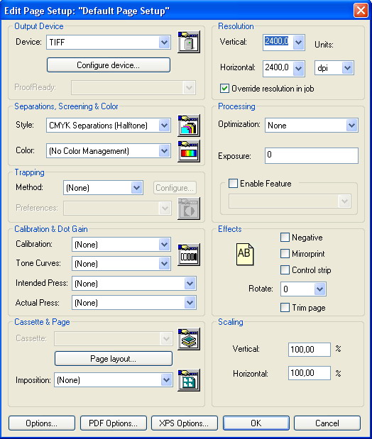This screenshot has height=439, width=372.
Task: Open the Separations Manager icon next to Style
Action: [x=189, y=126]
